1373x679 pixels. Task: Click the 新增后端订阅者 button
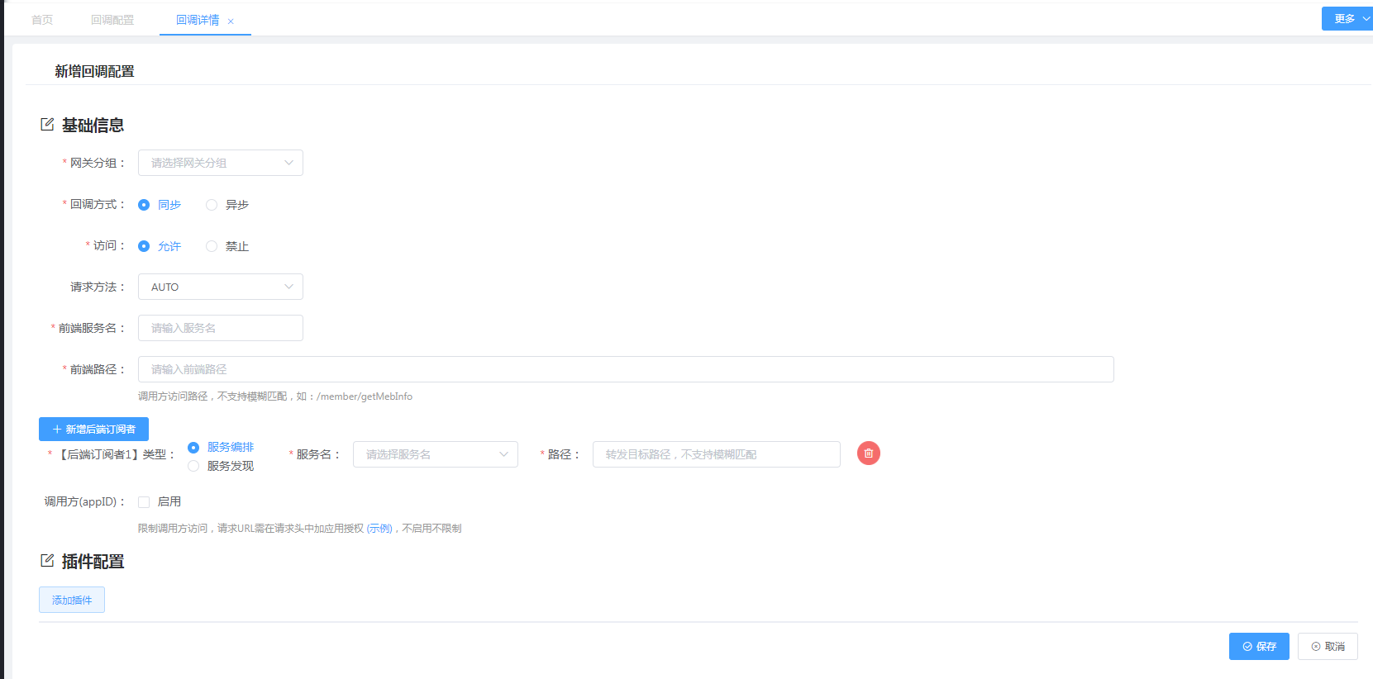(x=93, y=430)
